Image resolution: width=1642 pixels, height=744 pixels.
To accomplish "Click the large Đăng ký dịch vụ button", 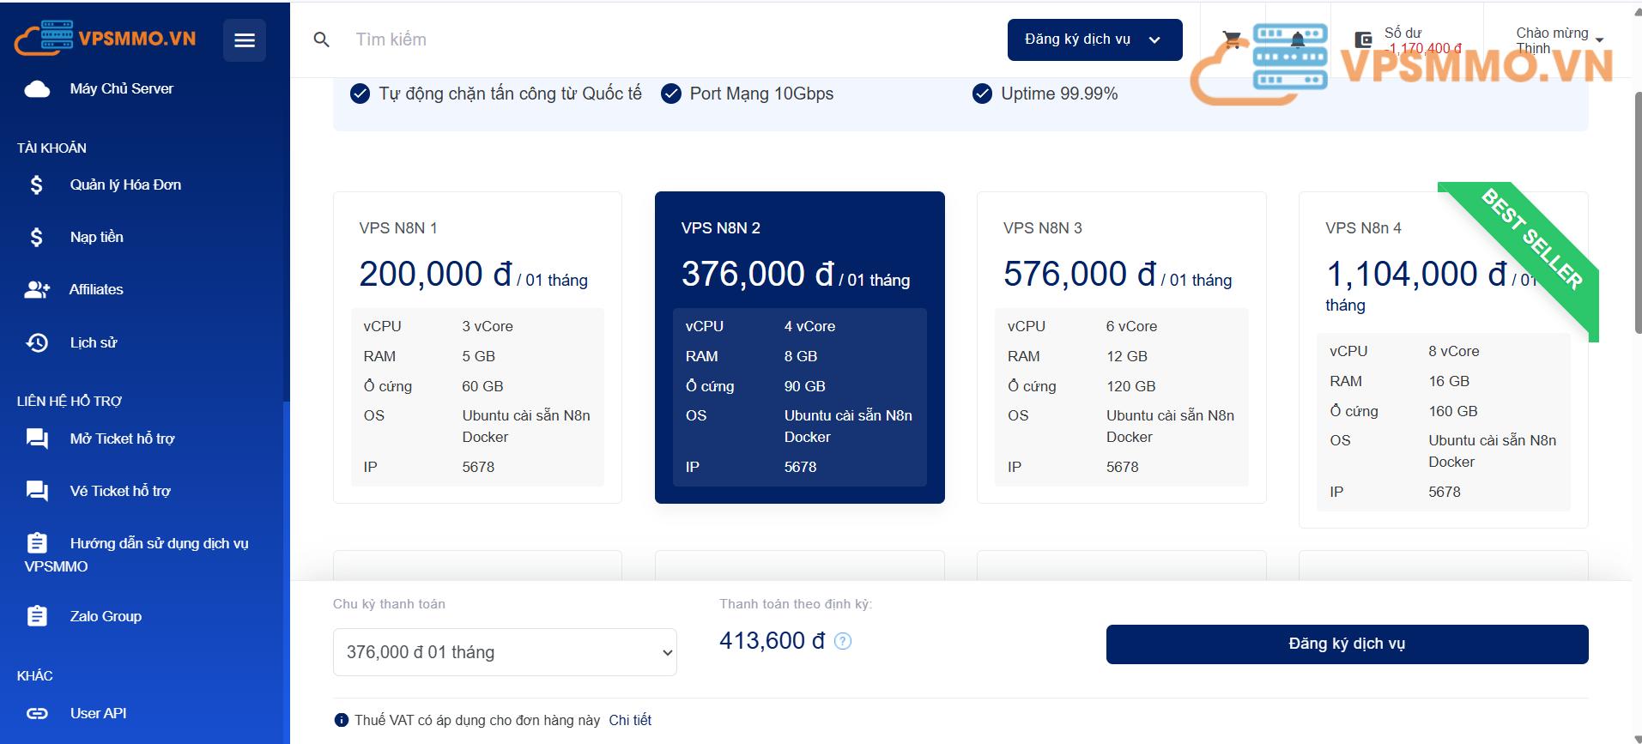I will coord(1347,644).
